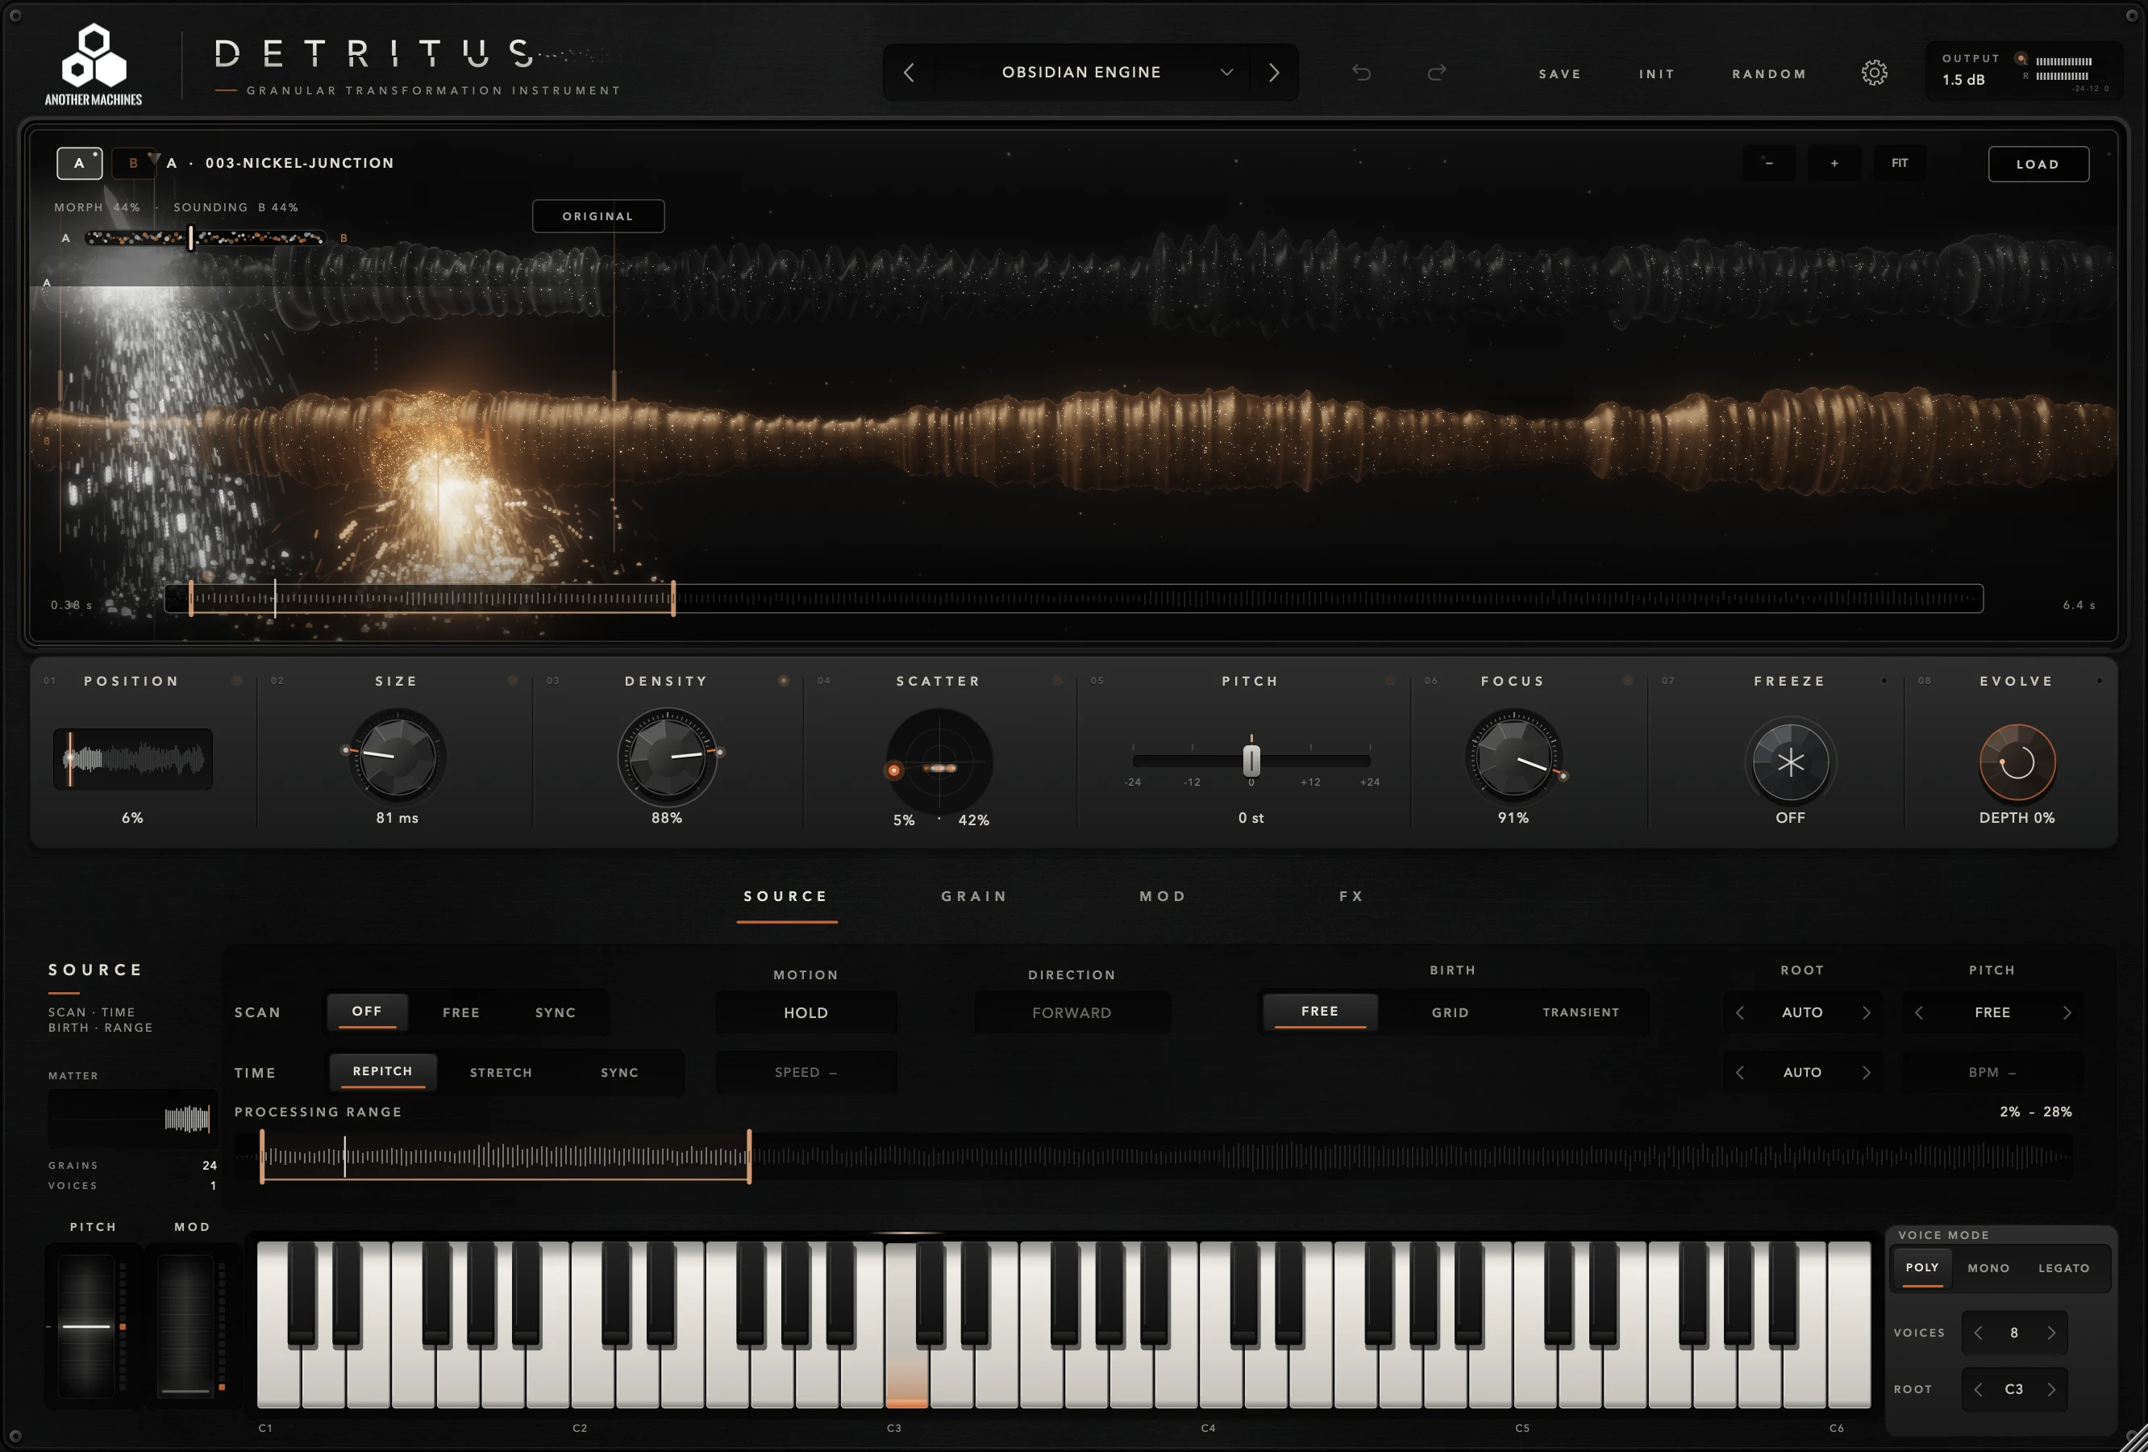Click the Scatter XY pad
This screenshot has width=2148, height=1452.
(x=939, y=761)
